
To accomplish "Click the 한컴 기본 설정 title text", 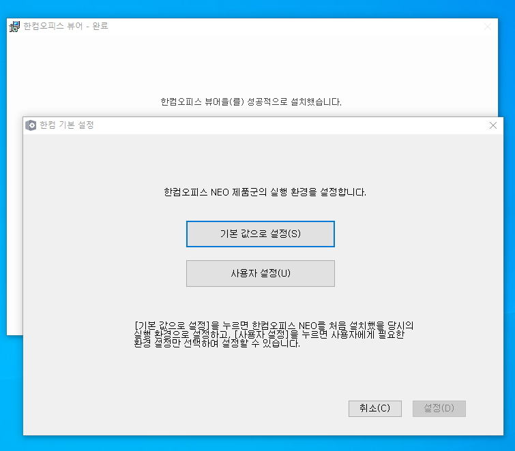I will click(x=67, y=125).
